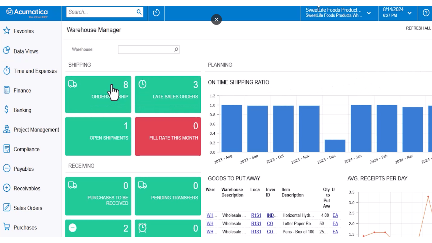The image size is (432, 243).
Task: Click the Warehouse Manager page title
Action: [x=94, y=30]
